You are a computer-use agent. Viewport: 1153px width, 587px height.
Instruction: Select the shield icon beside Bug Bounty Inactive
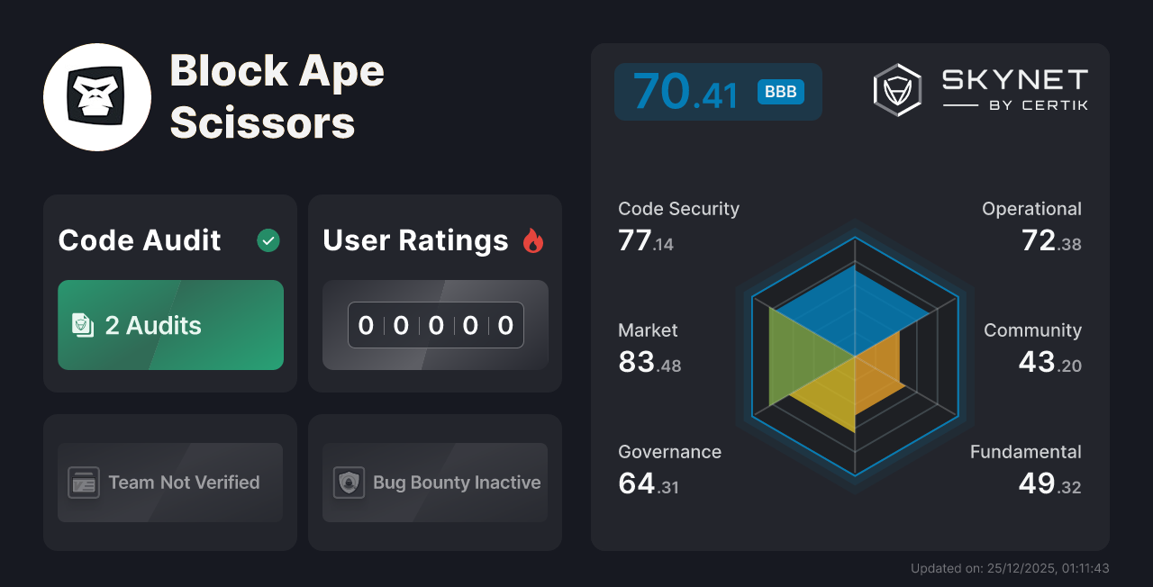click(349, 483)
